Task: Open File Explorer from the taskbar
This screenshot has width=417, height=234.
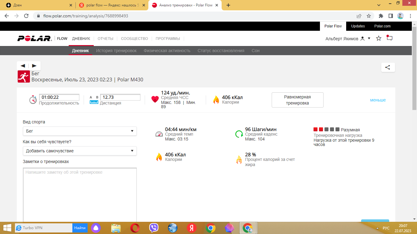Action: (116, 228)
